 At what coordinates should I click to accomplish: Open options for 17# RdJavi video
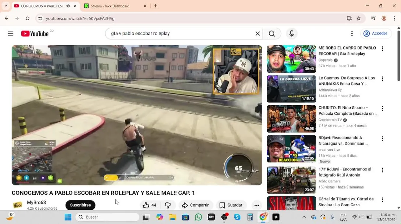click(382, 170)
